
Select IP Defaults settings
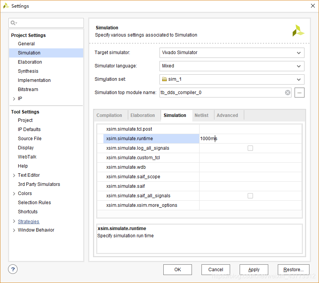click(29, 130)
